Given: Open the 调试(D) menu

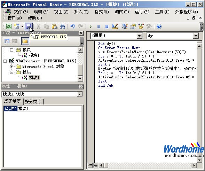Looking at the screenshot, I should 122,12.
